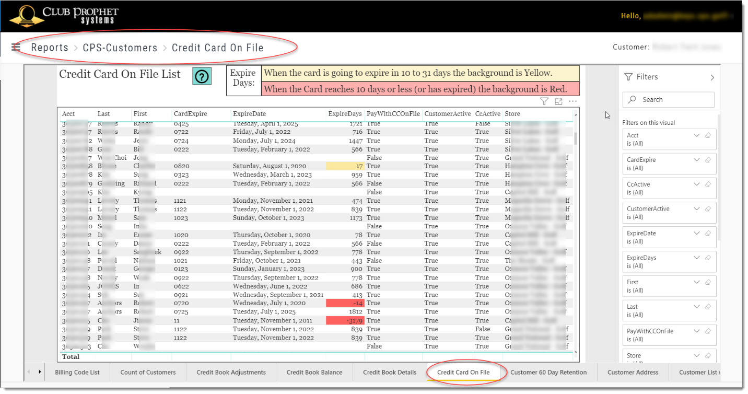
Task: Click the red ExpireDays cell -3179
Action: 345,320
